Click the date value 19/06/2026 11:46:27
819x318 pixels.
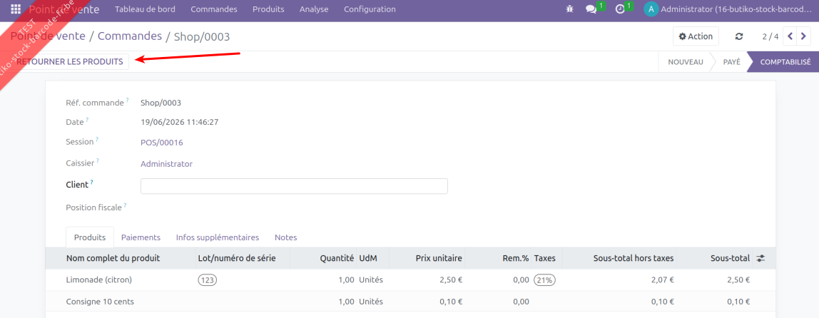click(x=180, y=122)
